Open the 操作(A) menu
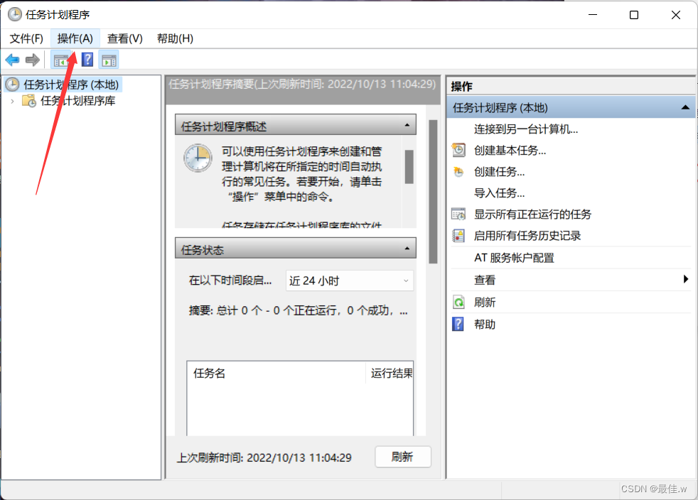698x500 pixels. point(75,38)
